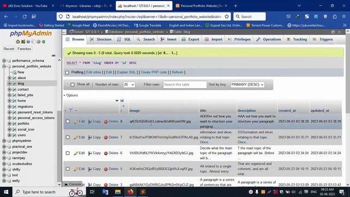Open File Explorer from taskbar
The image size is (350, 197).
click(118, 192)
